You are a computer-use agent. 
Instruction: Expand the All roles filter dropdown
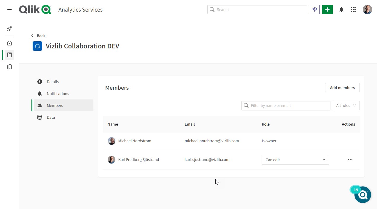pos(346,105)
